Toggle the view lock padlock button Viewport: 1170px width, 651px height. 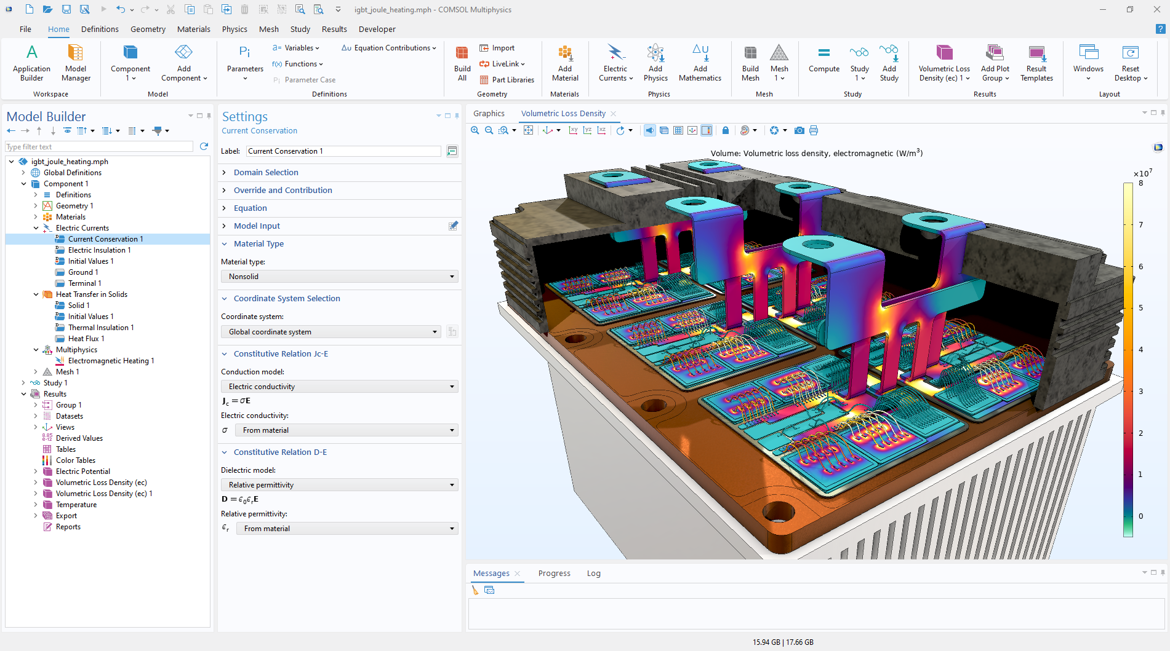(725, 130)
